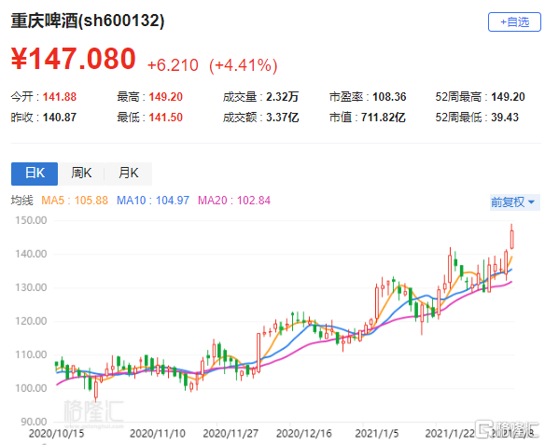
Task: Click the 120.00 y-axis label
Action: pos(31,321)
